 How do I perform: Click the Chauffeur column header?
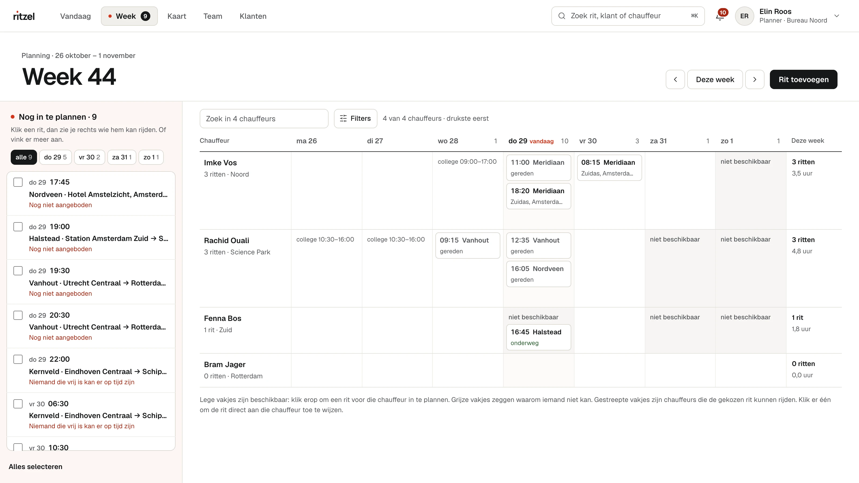(x=214, y=141)
